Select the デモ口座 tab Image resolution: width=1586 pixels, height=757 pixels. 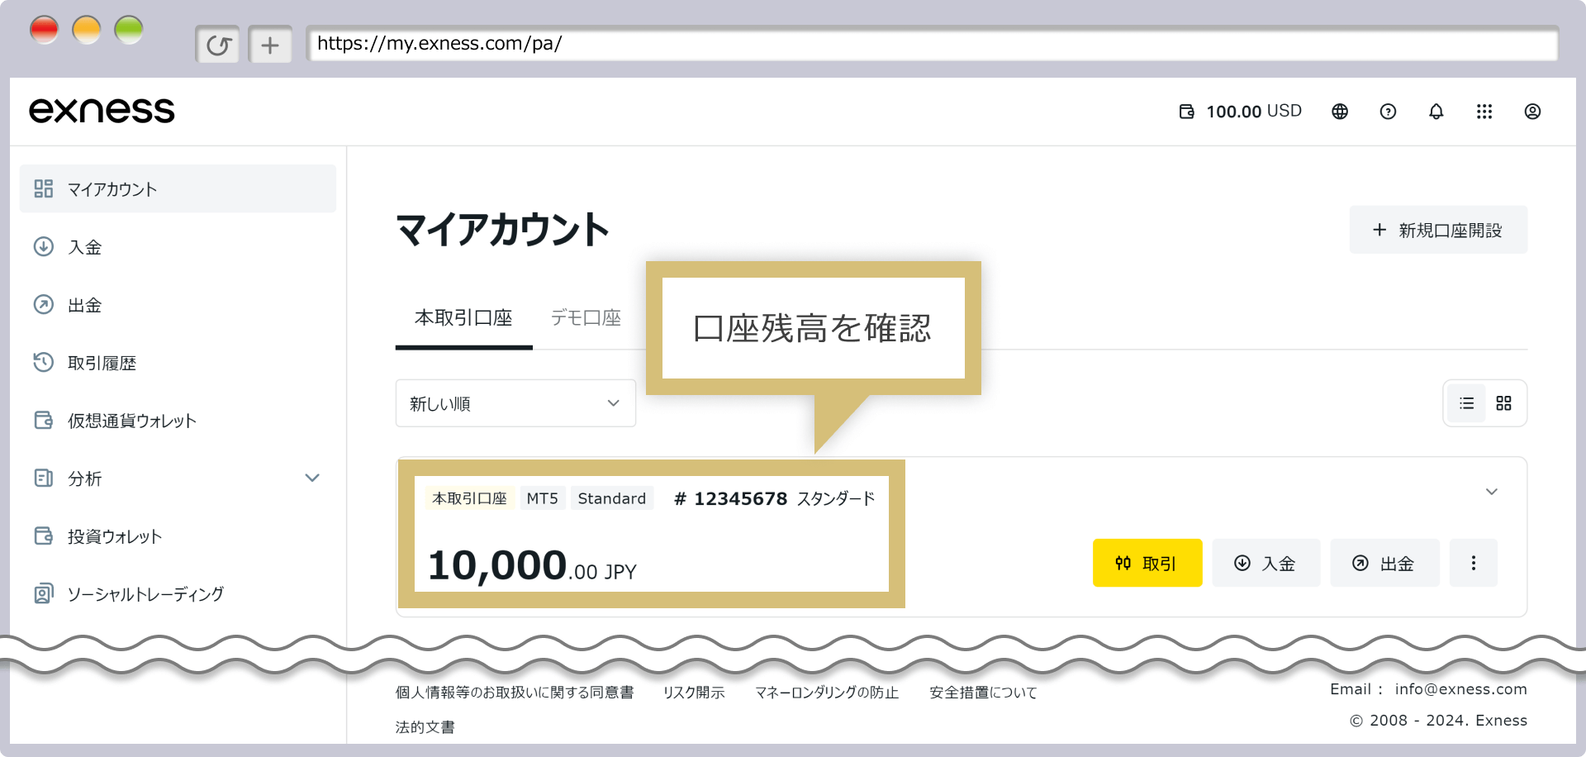pyautogui.click(x=586, y=318)
